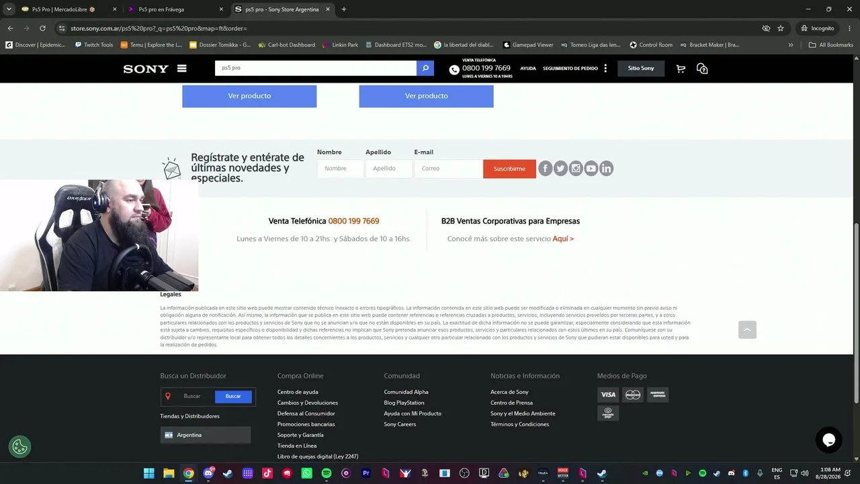Switch to the Ps5 pro en Frávega tab
This screenshot has width=860, height=484.
point(176,9)
